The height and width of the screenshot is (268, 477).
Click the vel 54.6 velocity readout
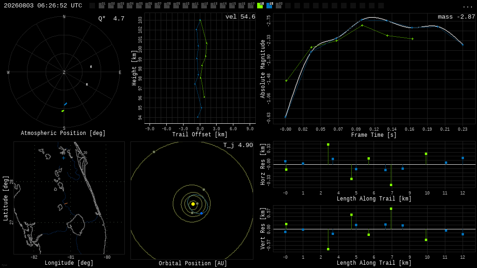point(240,17)
